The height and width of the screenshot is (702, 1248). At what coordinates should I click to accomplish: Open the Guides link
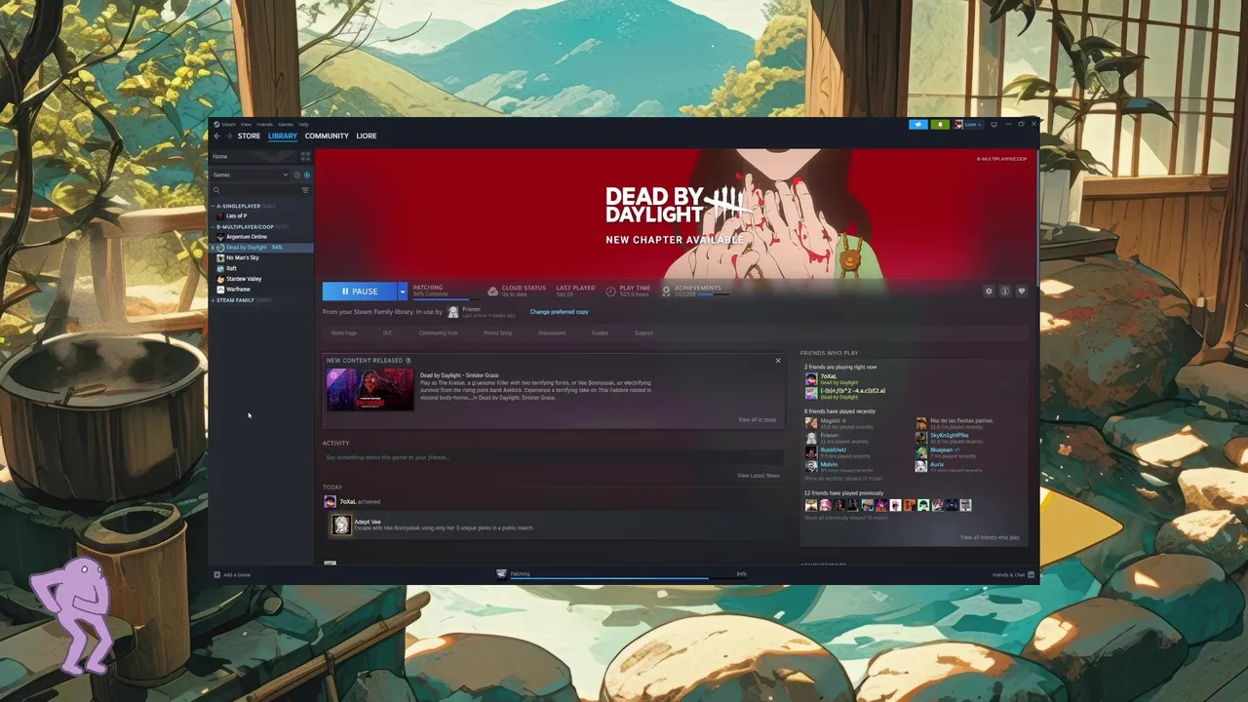600,332
